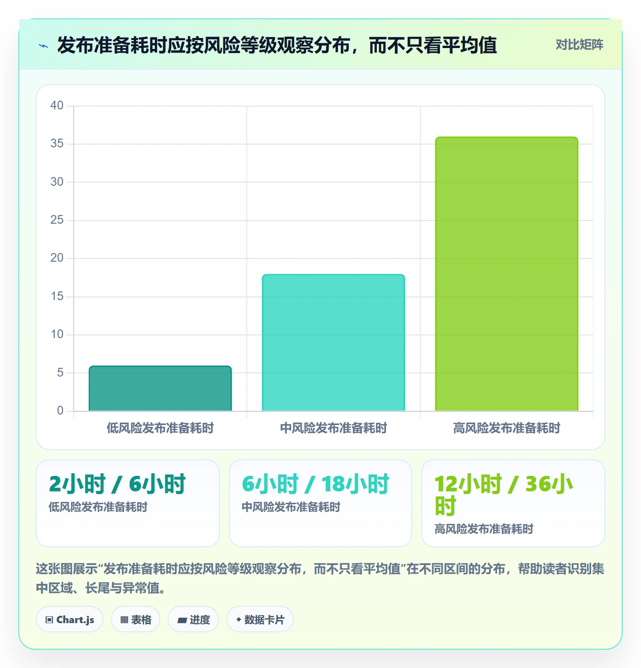Select the 低风险发布准备耗时 bar in the chart
This screenshot has height=668, width=641.
160,388
